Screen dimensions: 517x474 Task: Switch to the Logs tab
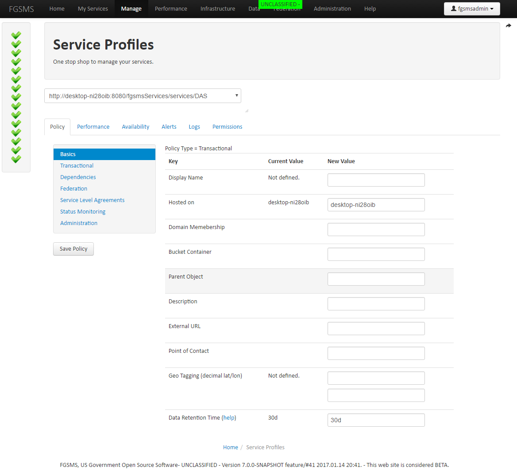click(x=194, y=127)
